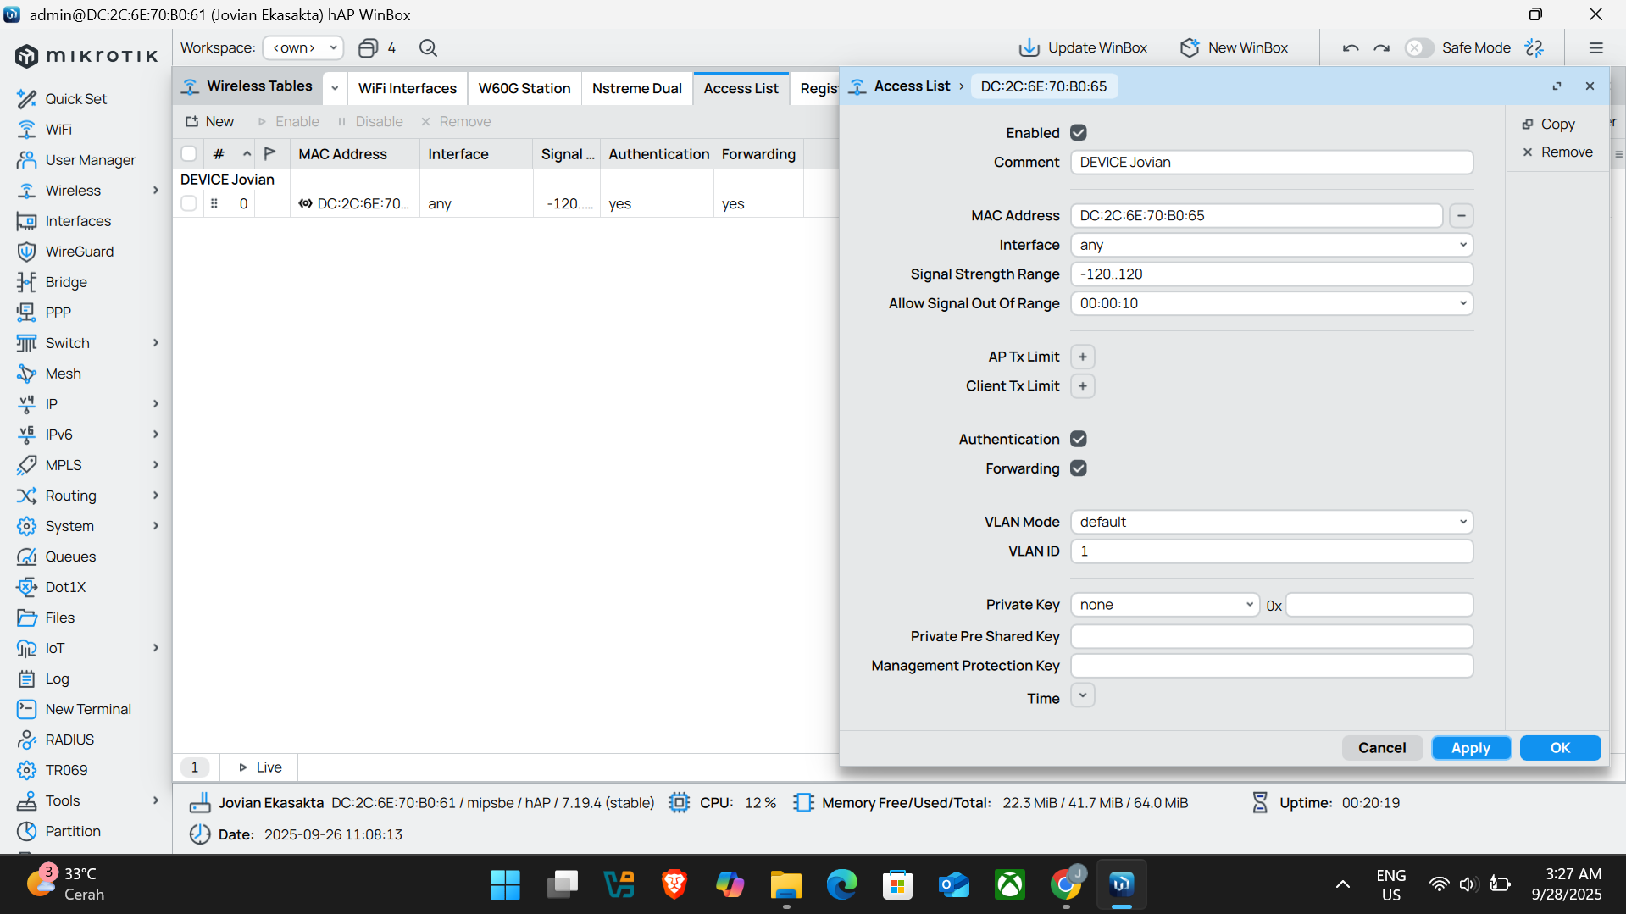Click Copy in the dialog side panel
Image resolution: width=1626 pixels, height=914 pixels.
tap(1548, 125)
